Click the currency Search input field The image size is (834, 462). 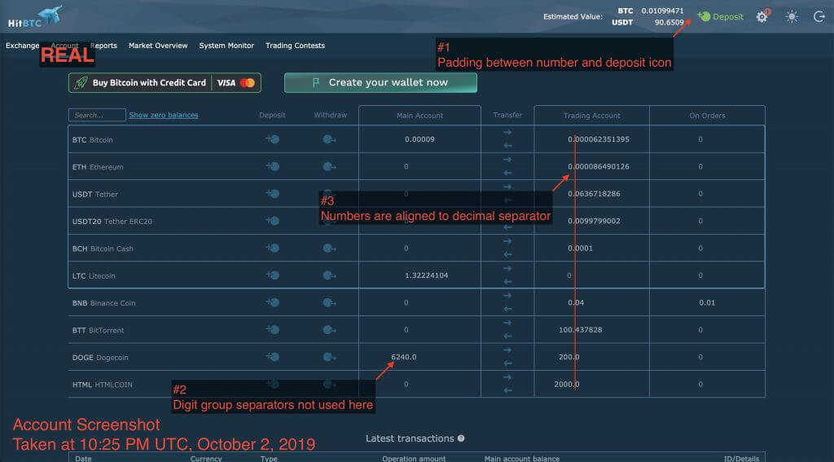(98, 115)
